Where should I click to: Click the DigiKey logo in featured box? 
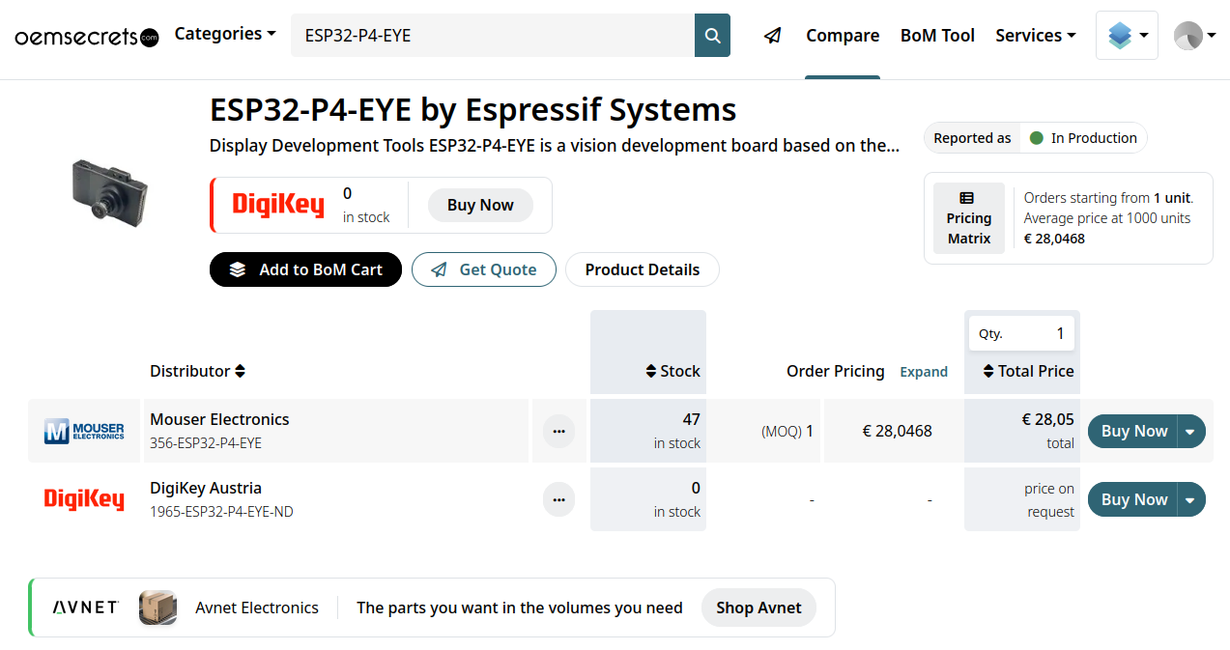coord(278,205)
